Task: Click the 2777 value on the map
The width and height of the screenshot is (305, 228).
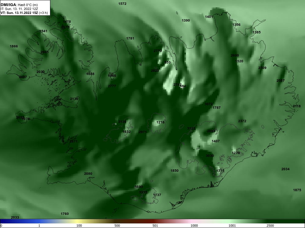Action: (112, 86)
